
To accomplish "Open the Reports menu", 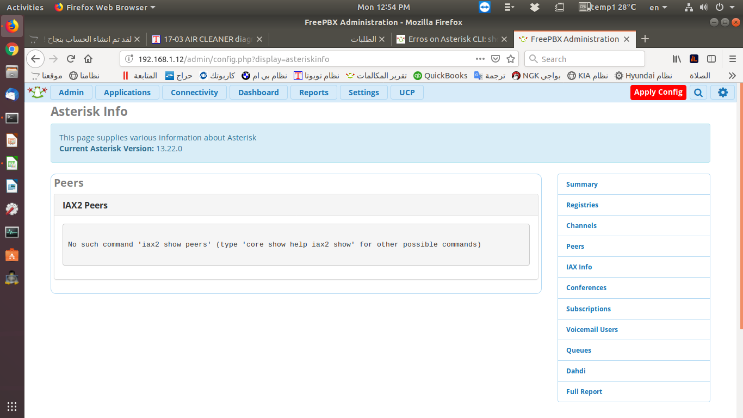I will 313,93.
